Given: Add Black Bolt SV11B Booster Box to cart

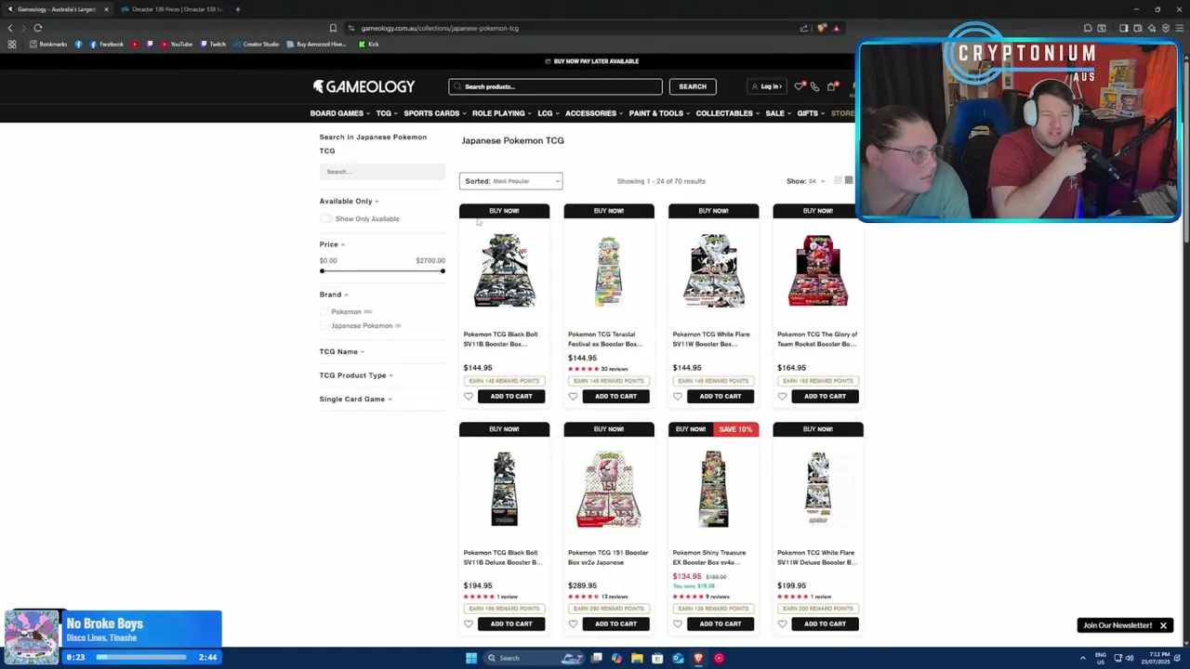Looking at the screenshot, I should 511,396.
